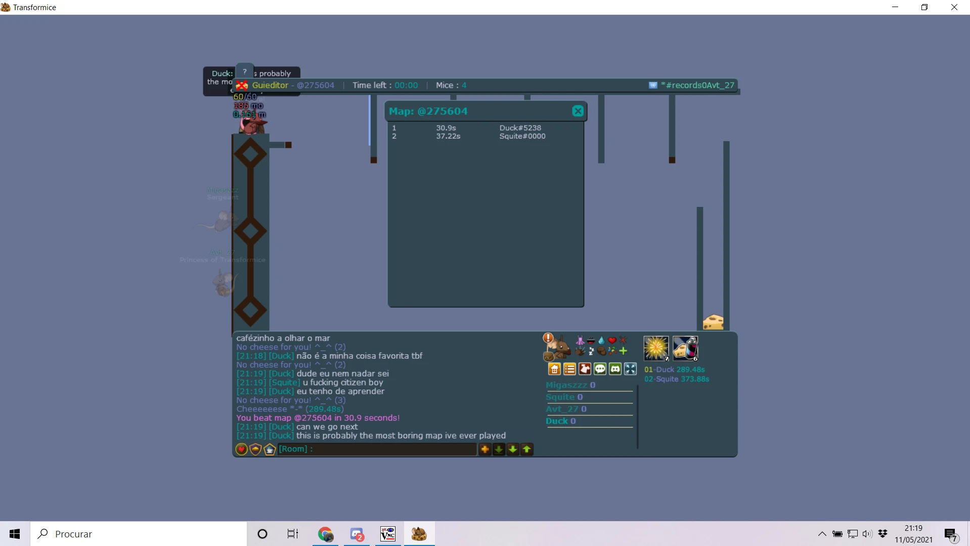Toggle fullscreen with the arrows button
This screenshot has width=970, height=546.
click(630, 369)
